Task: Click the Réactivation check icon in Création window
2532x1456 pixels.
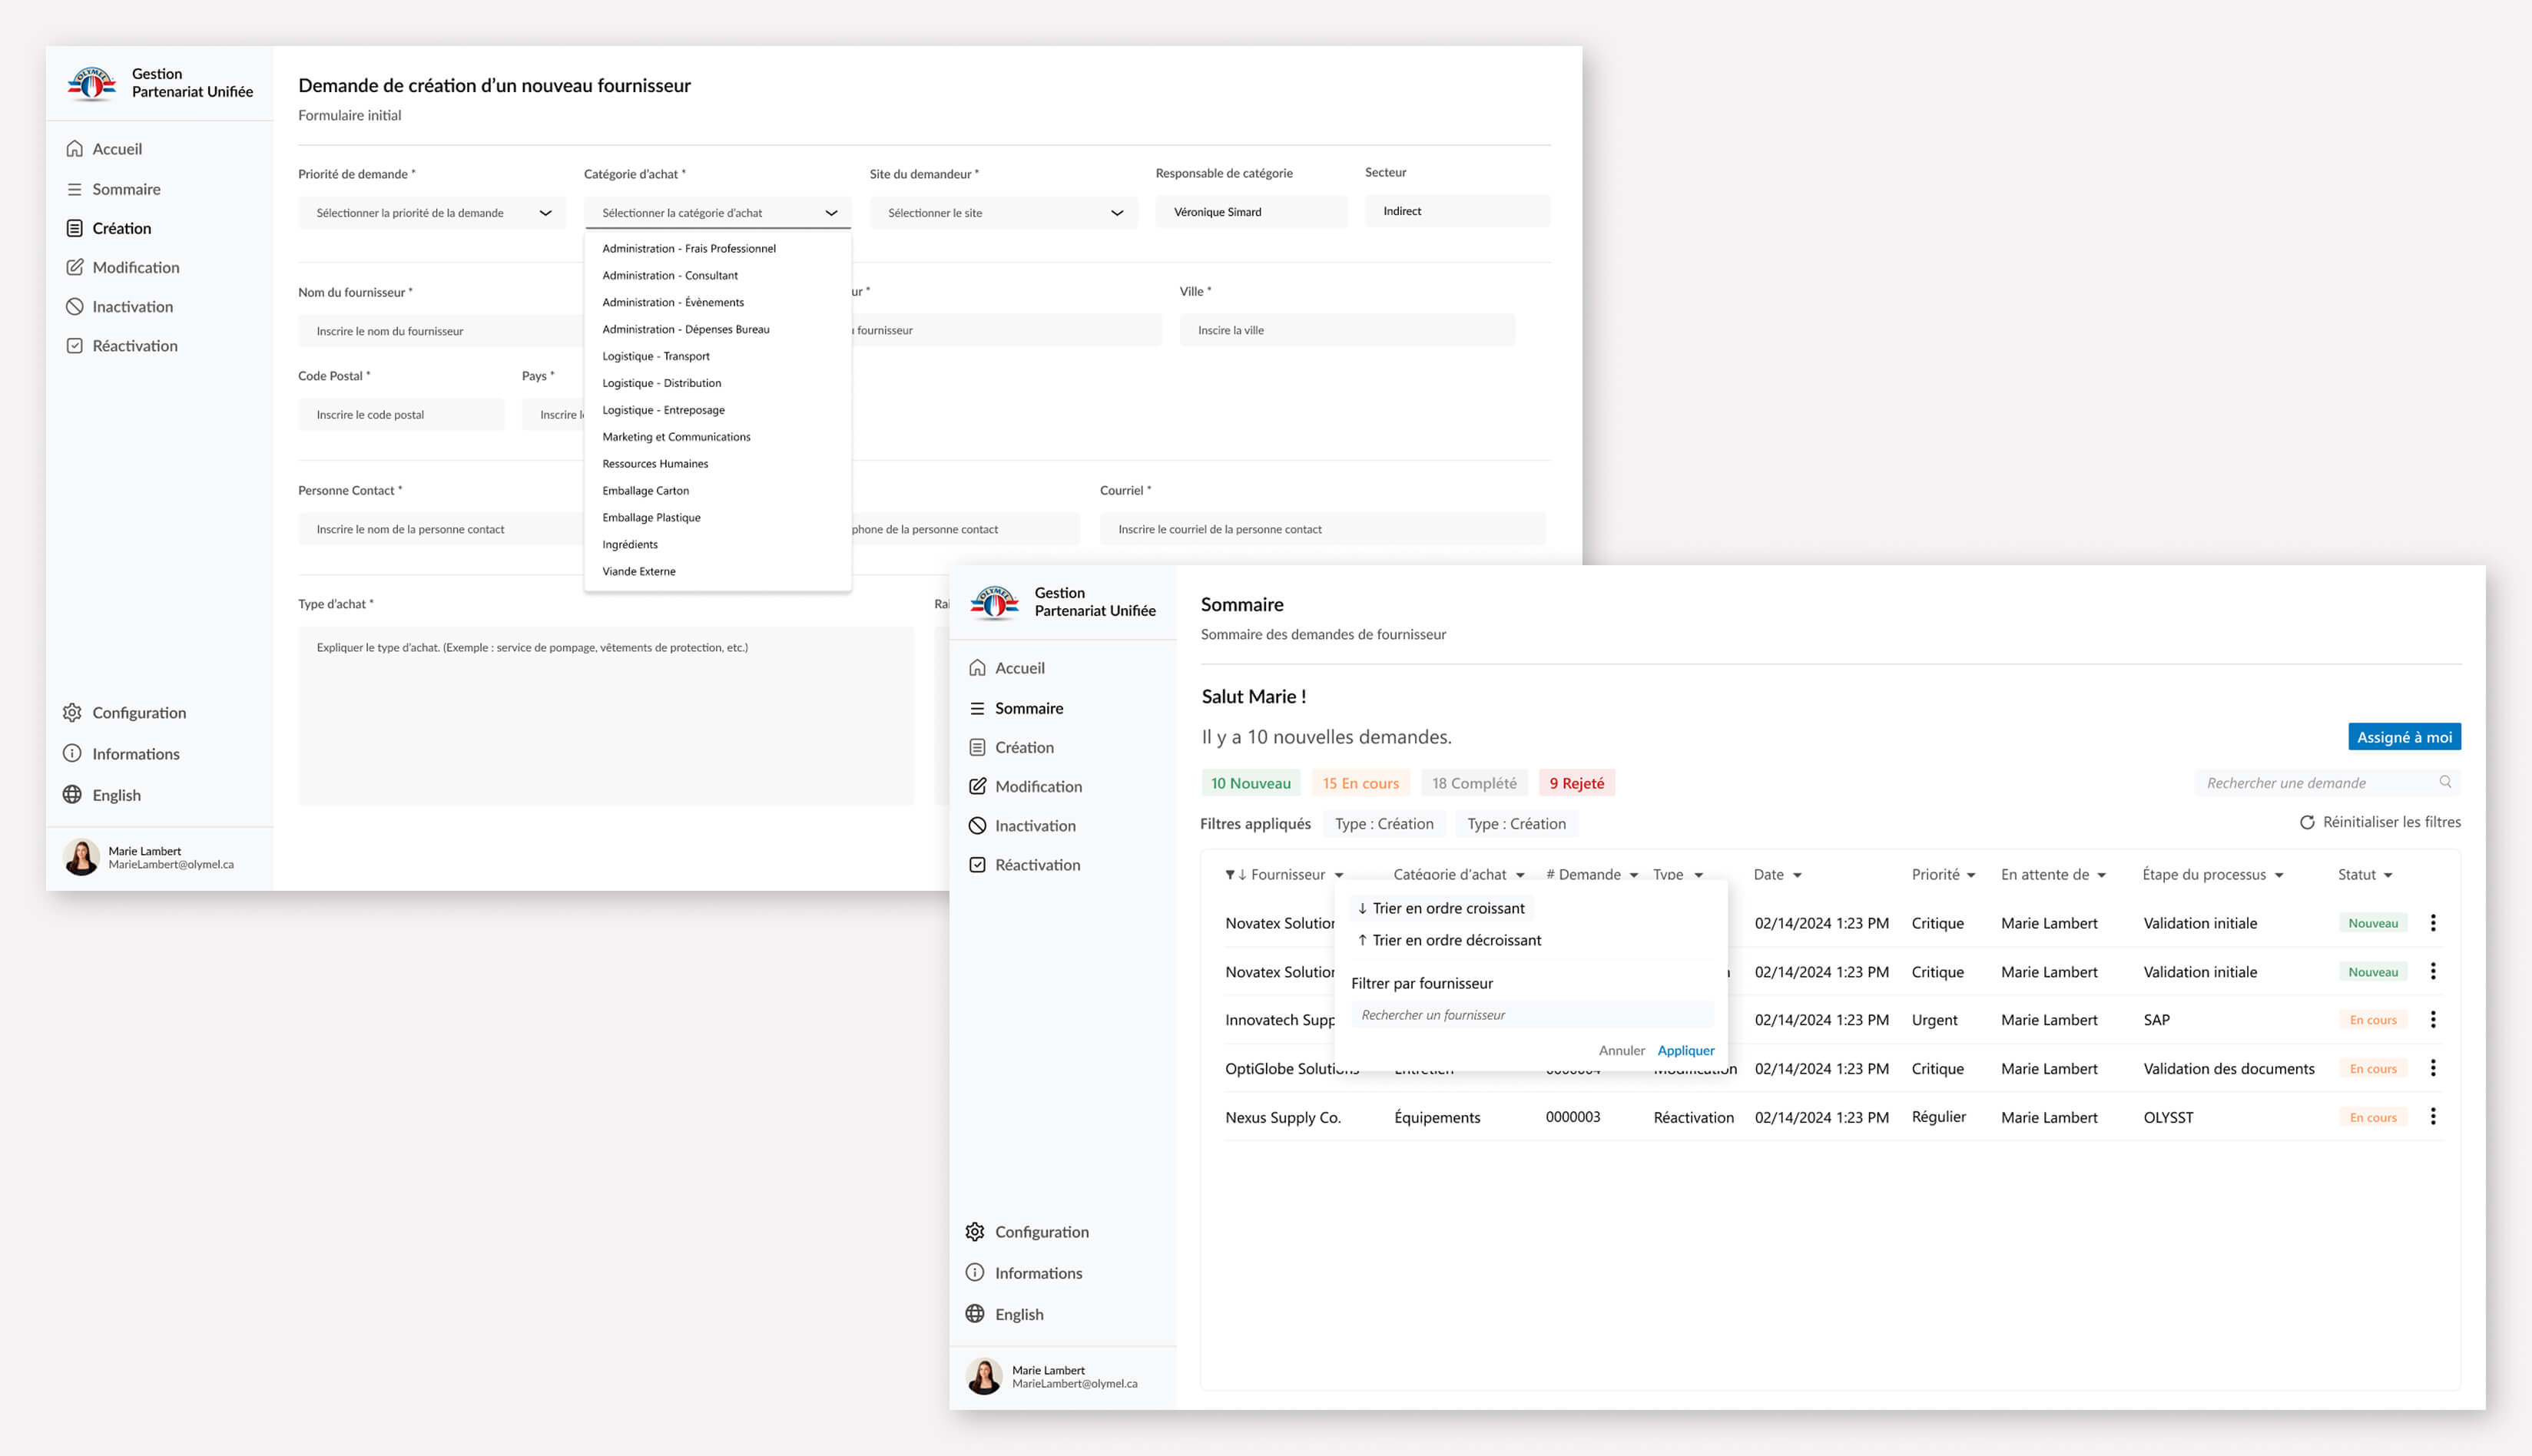Action: point(74,345)
